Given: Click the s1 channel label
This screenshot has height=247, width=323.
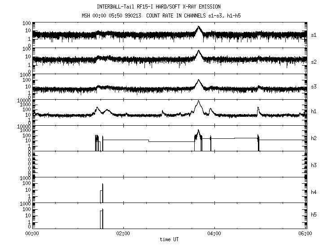Looking at the screenshot, I should pos(314,35).
